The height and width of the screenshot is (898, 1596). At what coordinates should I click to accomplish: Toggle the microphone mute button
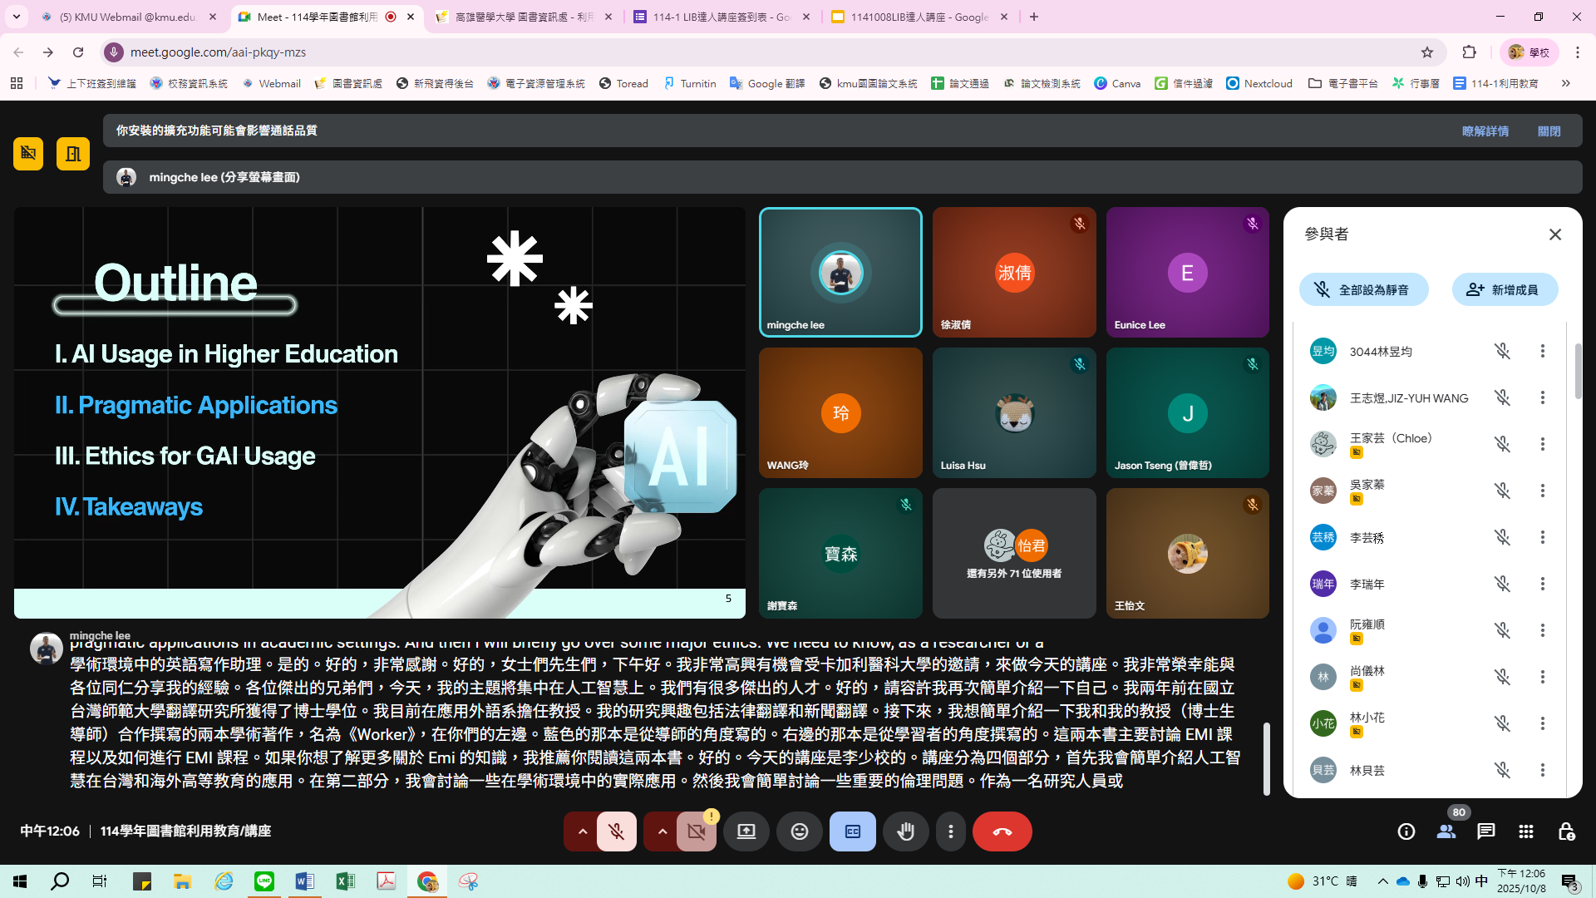tap(616, 831)
